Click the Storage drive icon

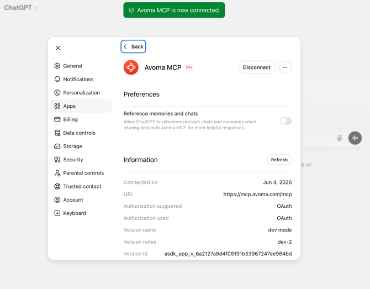pyautogui.click(x=57, y=146)
